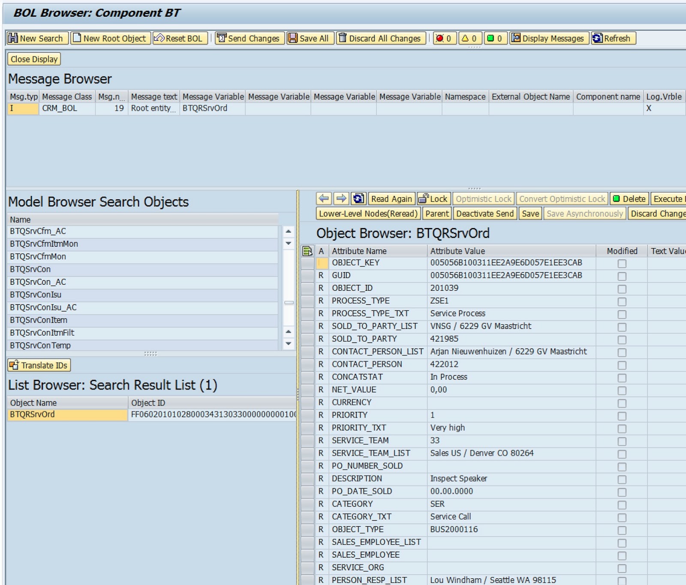Toggle Modified checkbox for GUID
Screen dimensions: 686x585
622,276
